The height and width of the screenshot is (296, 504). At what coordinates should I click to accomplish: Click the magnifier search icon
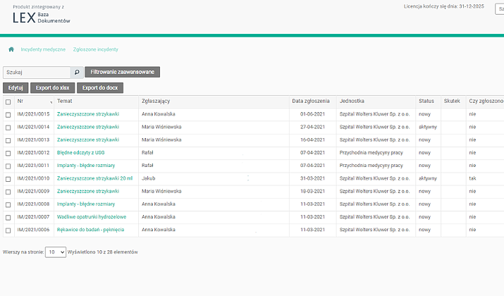tap(77, 72)
